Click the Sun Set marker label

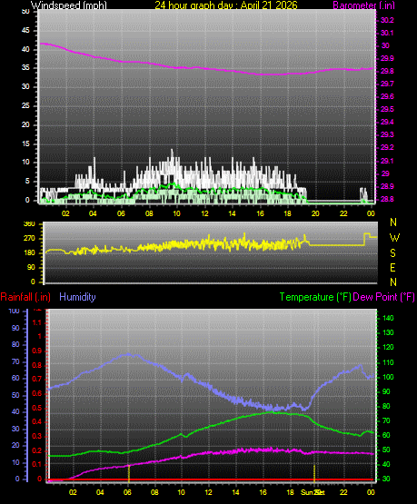tap(313, 492)
